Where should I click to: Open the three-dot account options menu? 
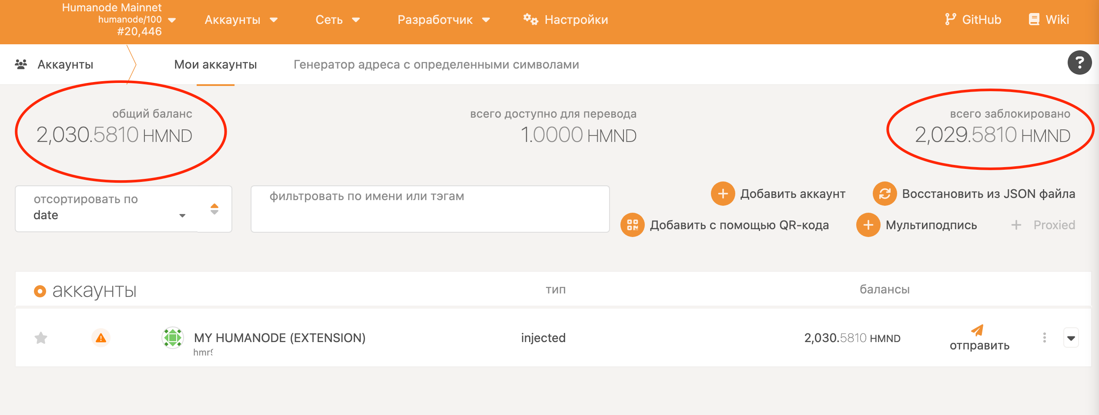(x=1044, y=338)
